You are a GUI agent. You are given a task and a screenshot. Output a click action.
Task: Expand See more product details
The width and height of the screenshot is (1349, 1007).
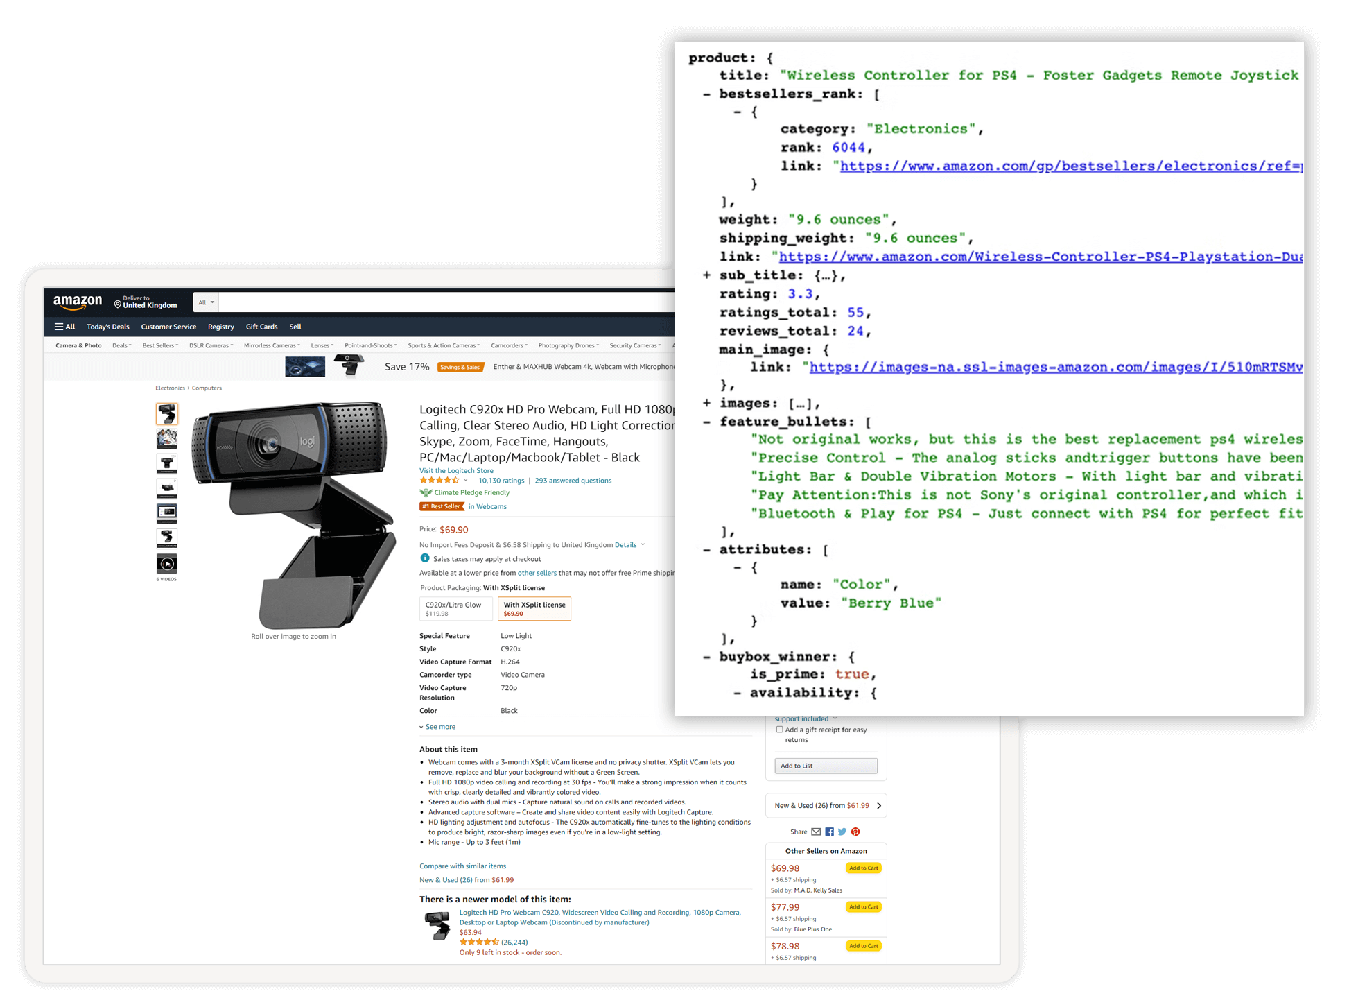click(x=437, y=727)
